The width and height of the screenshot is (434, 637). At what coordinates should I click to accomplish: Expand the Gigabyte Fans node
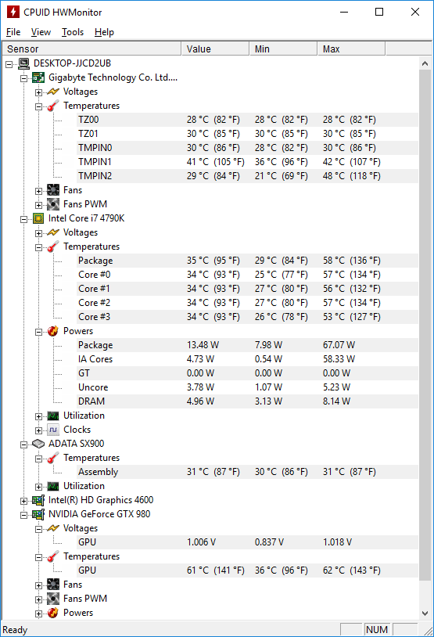tap(38, 191)
